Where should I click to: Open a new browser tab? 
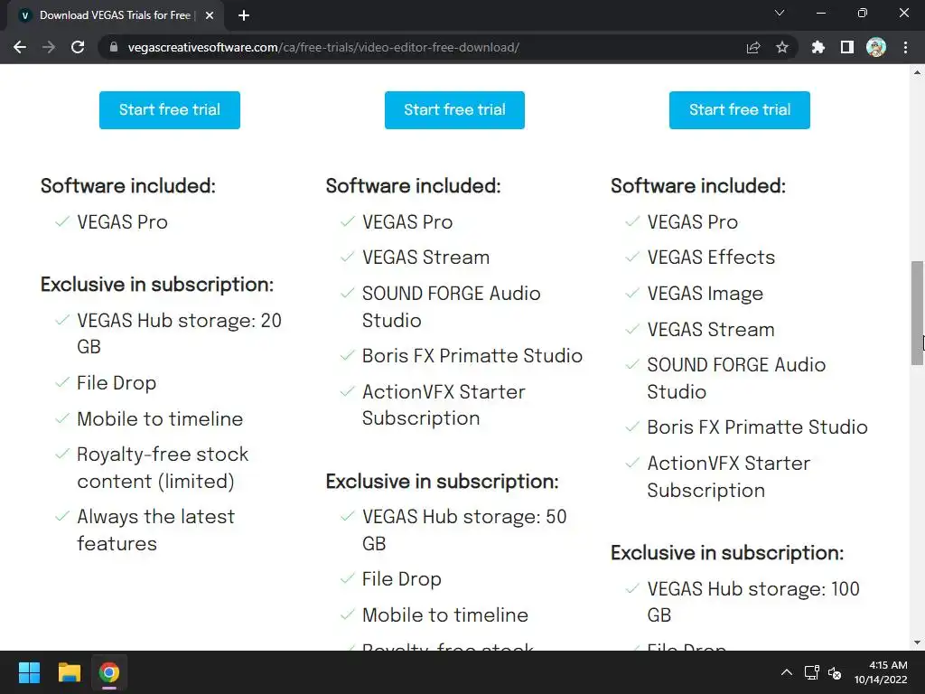coord(244,15)
